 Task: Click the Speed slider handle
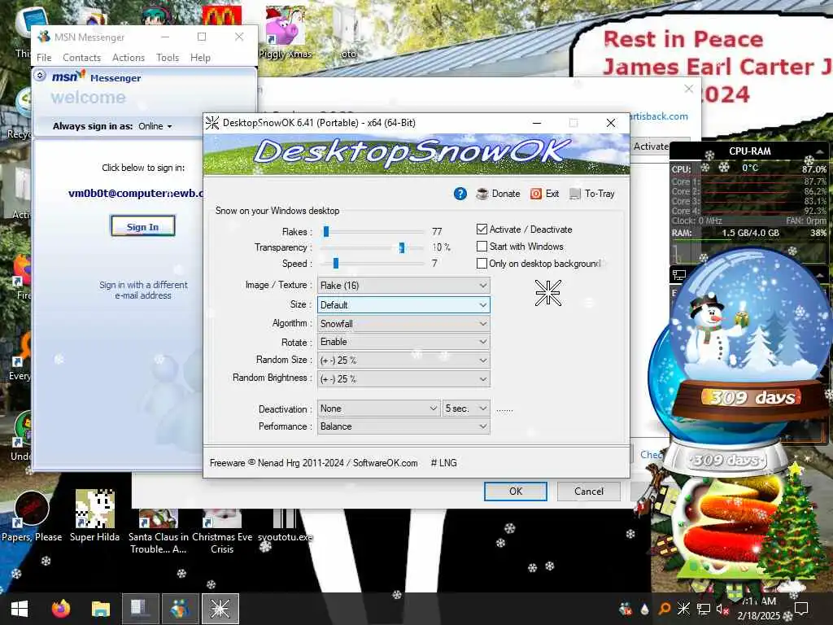(x=335, y=264)
